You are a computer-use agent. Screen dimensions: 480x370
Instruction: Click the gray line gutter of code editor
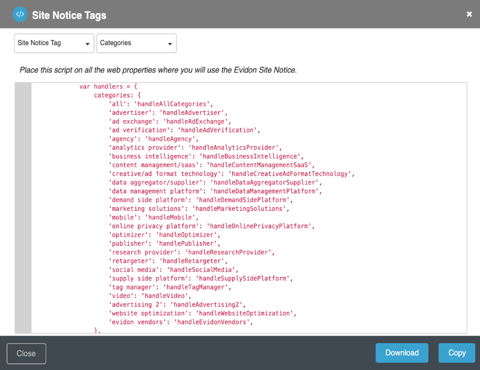tap(23, 207)
